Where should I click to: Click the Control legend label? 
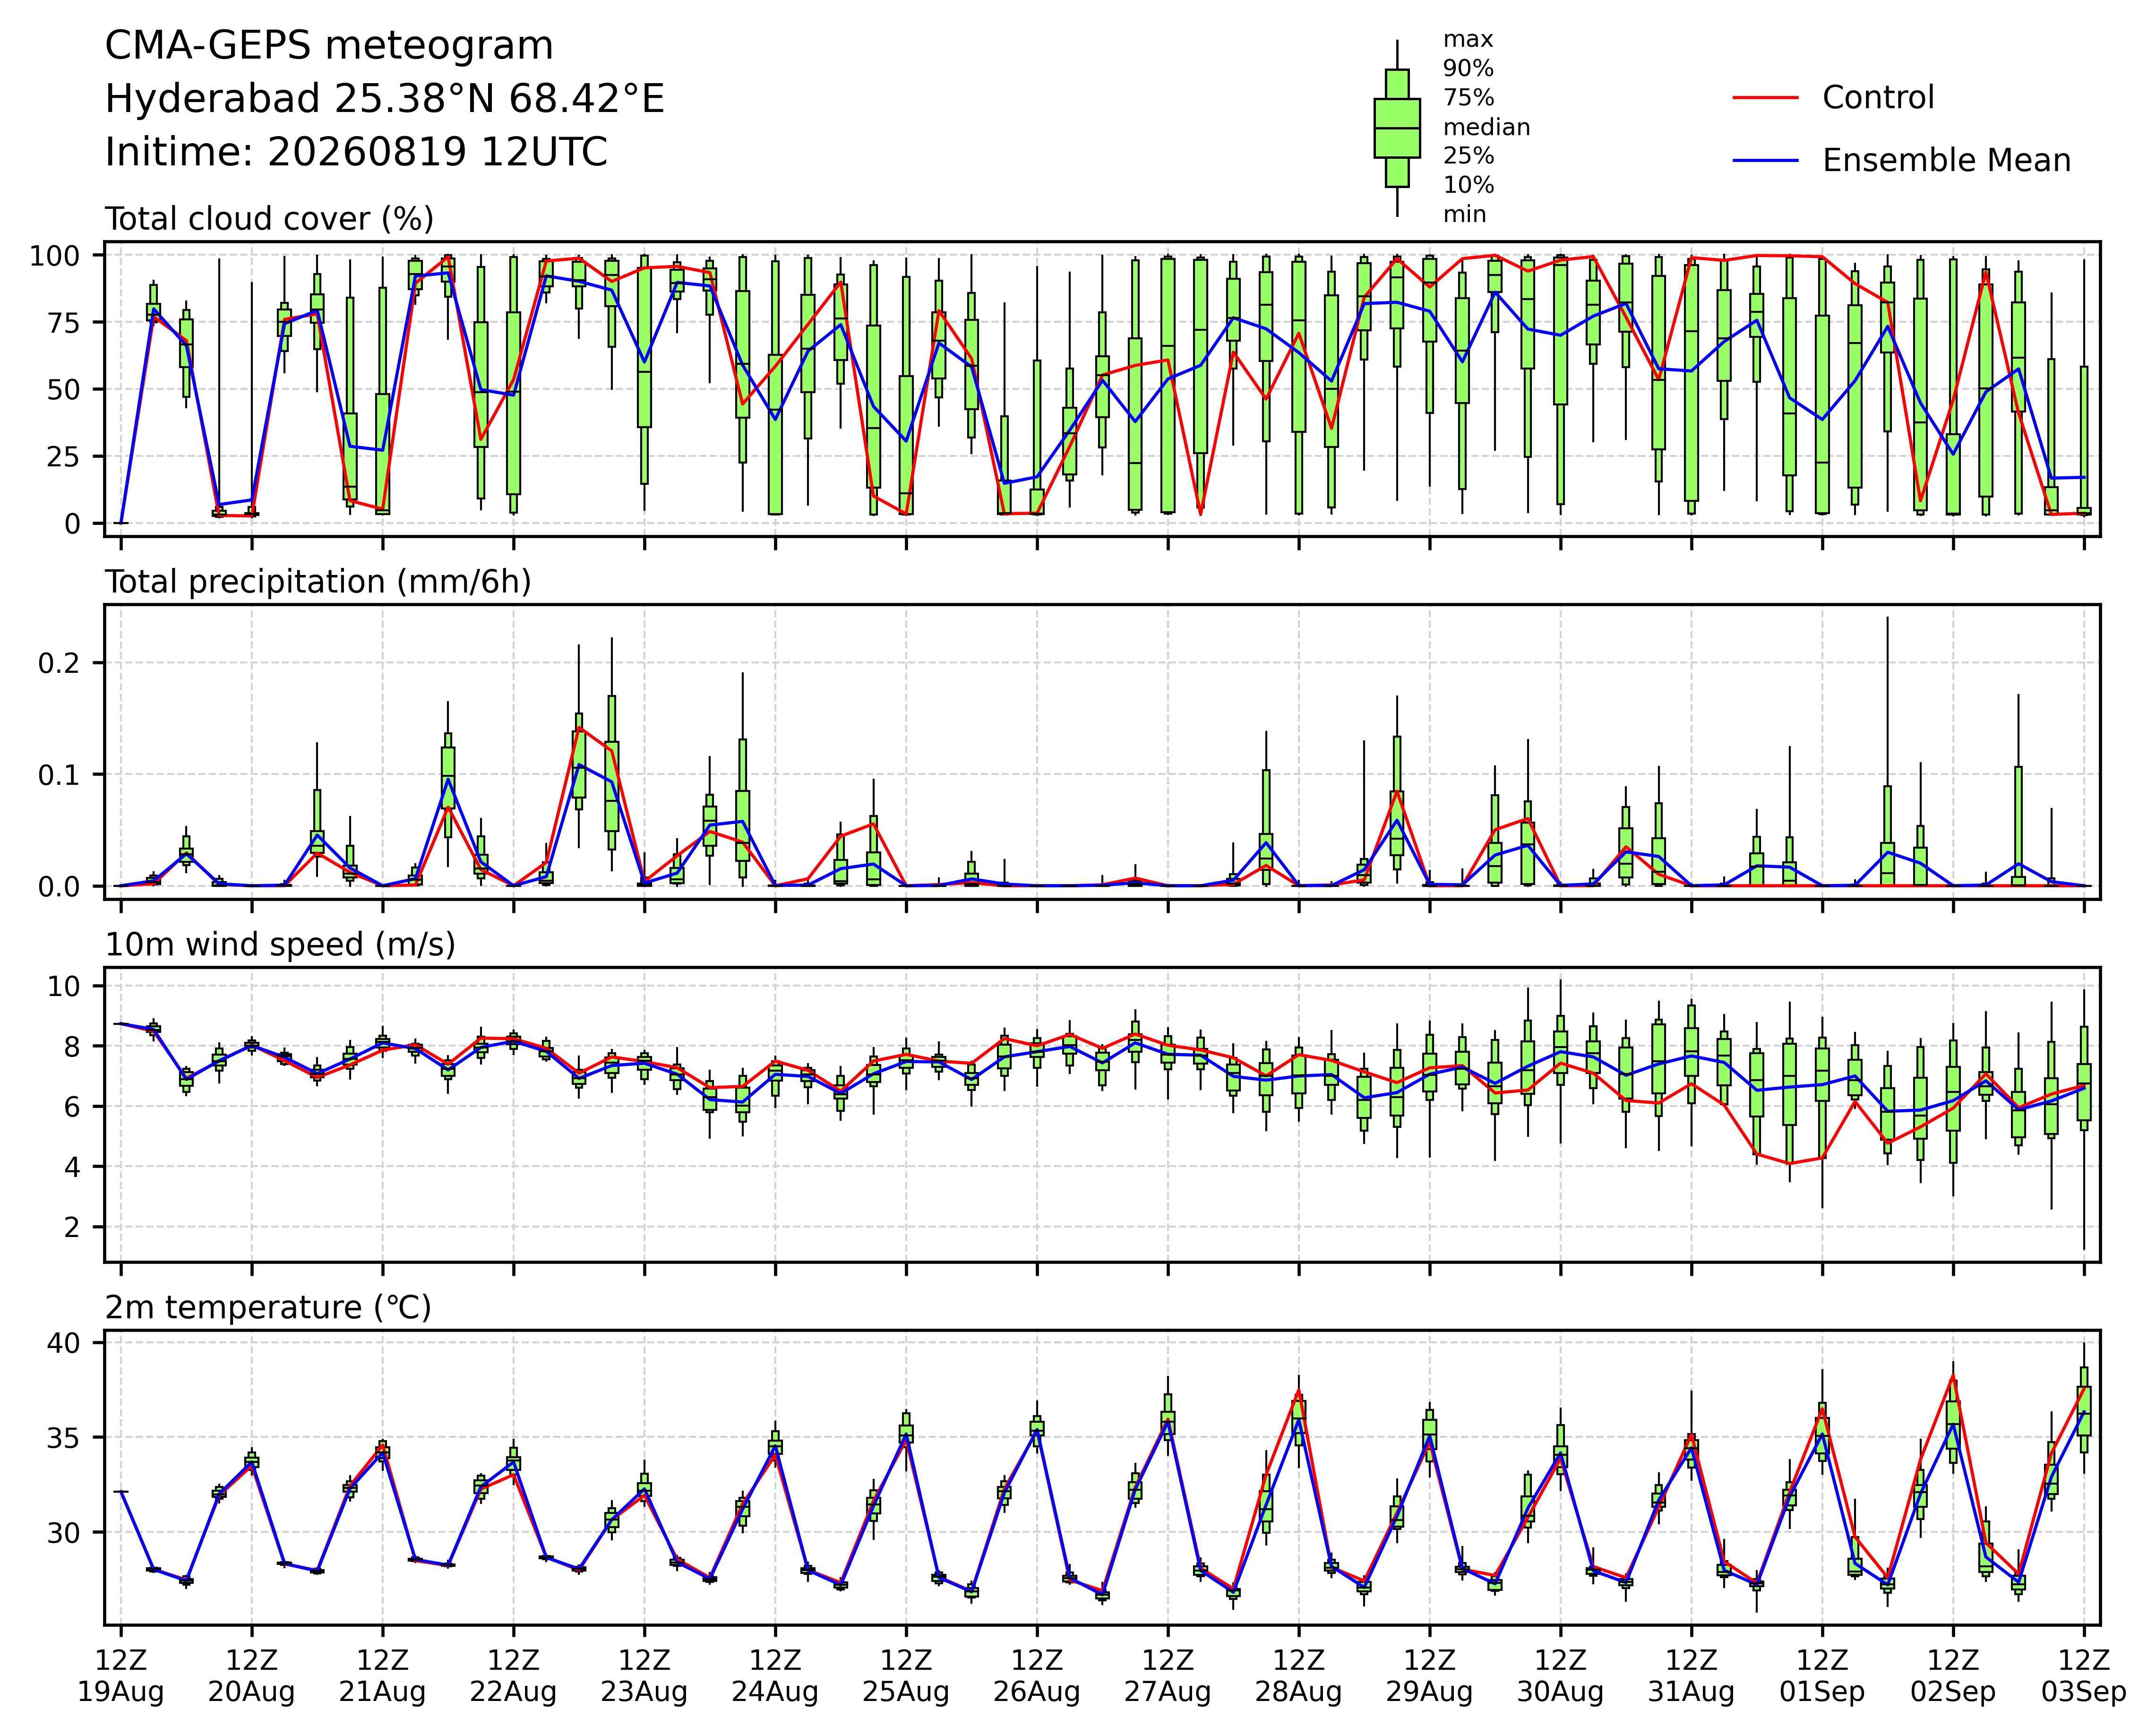(1878, 98)
